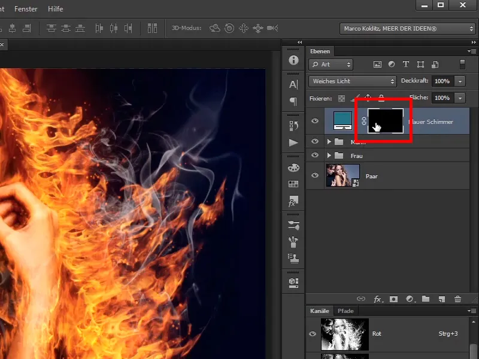Image resolution: width=479 pixels, height=359 pixels.
Task: Toggle lock all padlock icon
Action: pos(381,98)
